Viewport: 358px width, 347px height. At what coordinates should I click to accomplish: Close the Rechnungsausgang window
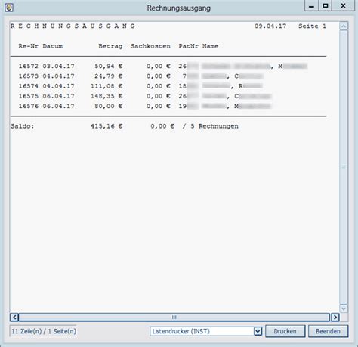tap(343, 5)
